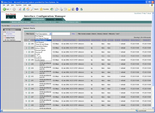Open the Tools menu
This screenshot has height=113, width=155.
point(25,5)
